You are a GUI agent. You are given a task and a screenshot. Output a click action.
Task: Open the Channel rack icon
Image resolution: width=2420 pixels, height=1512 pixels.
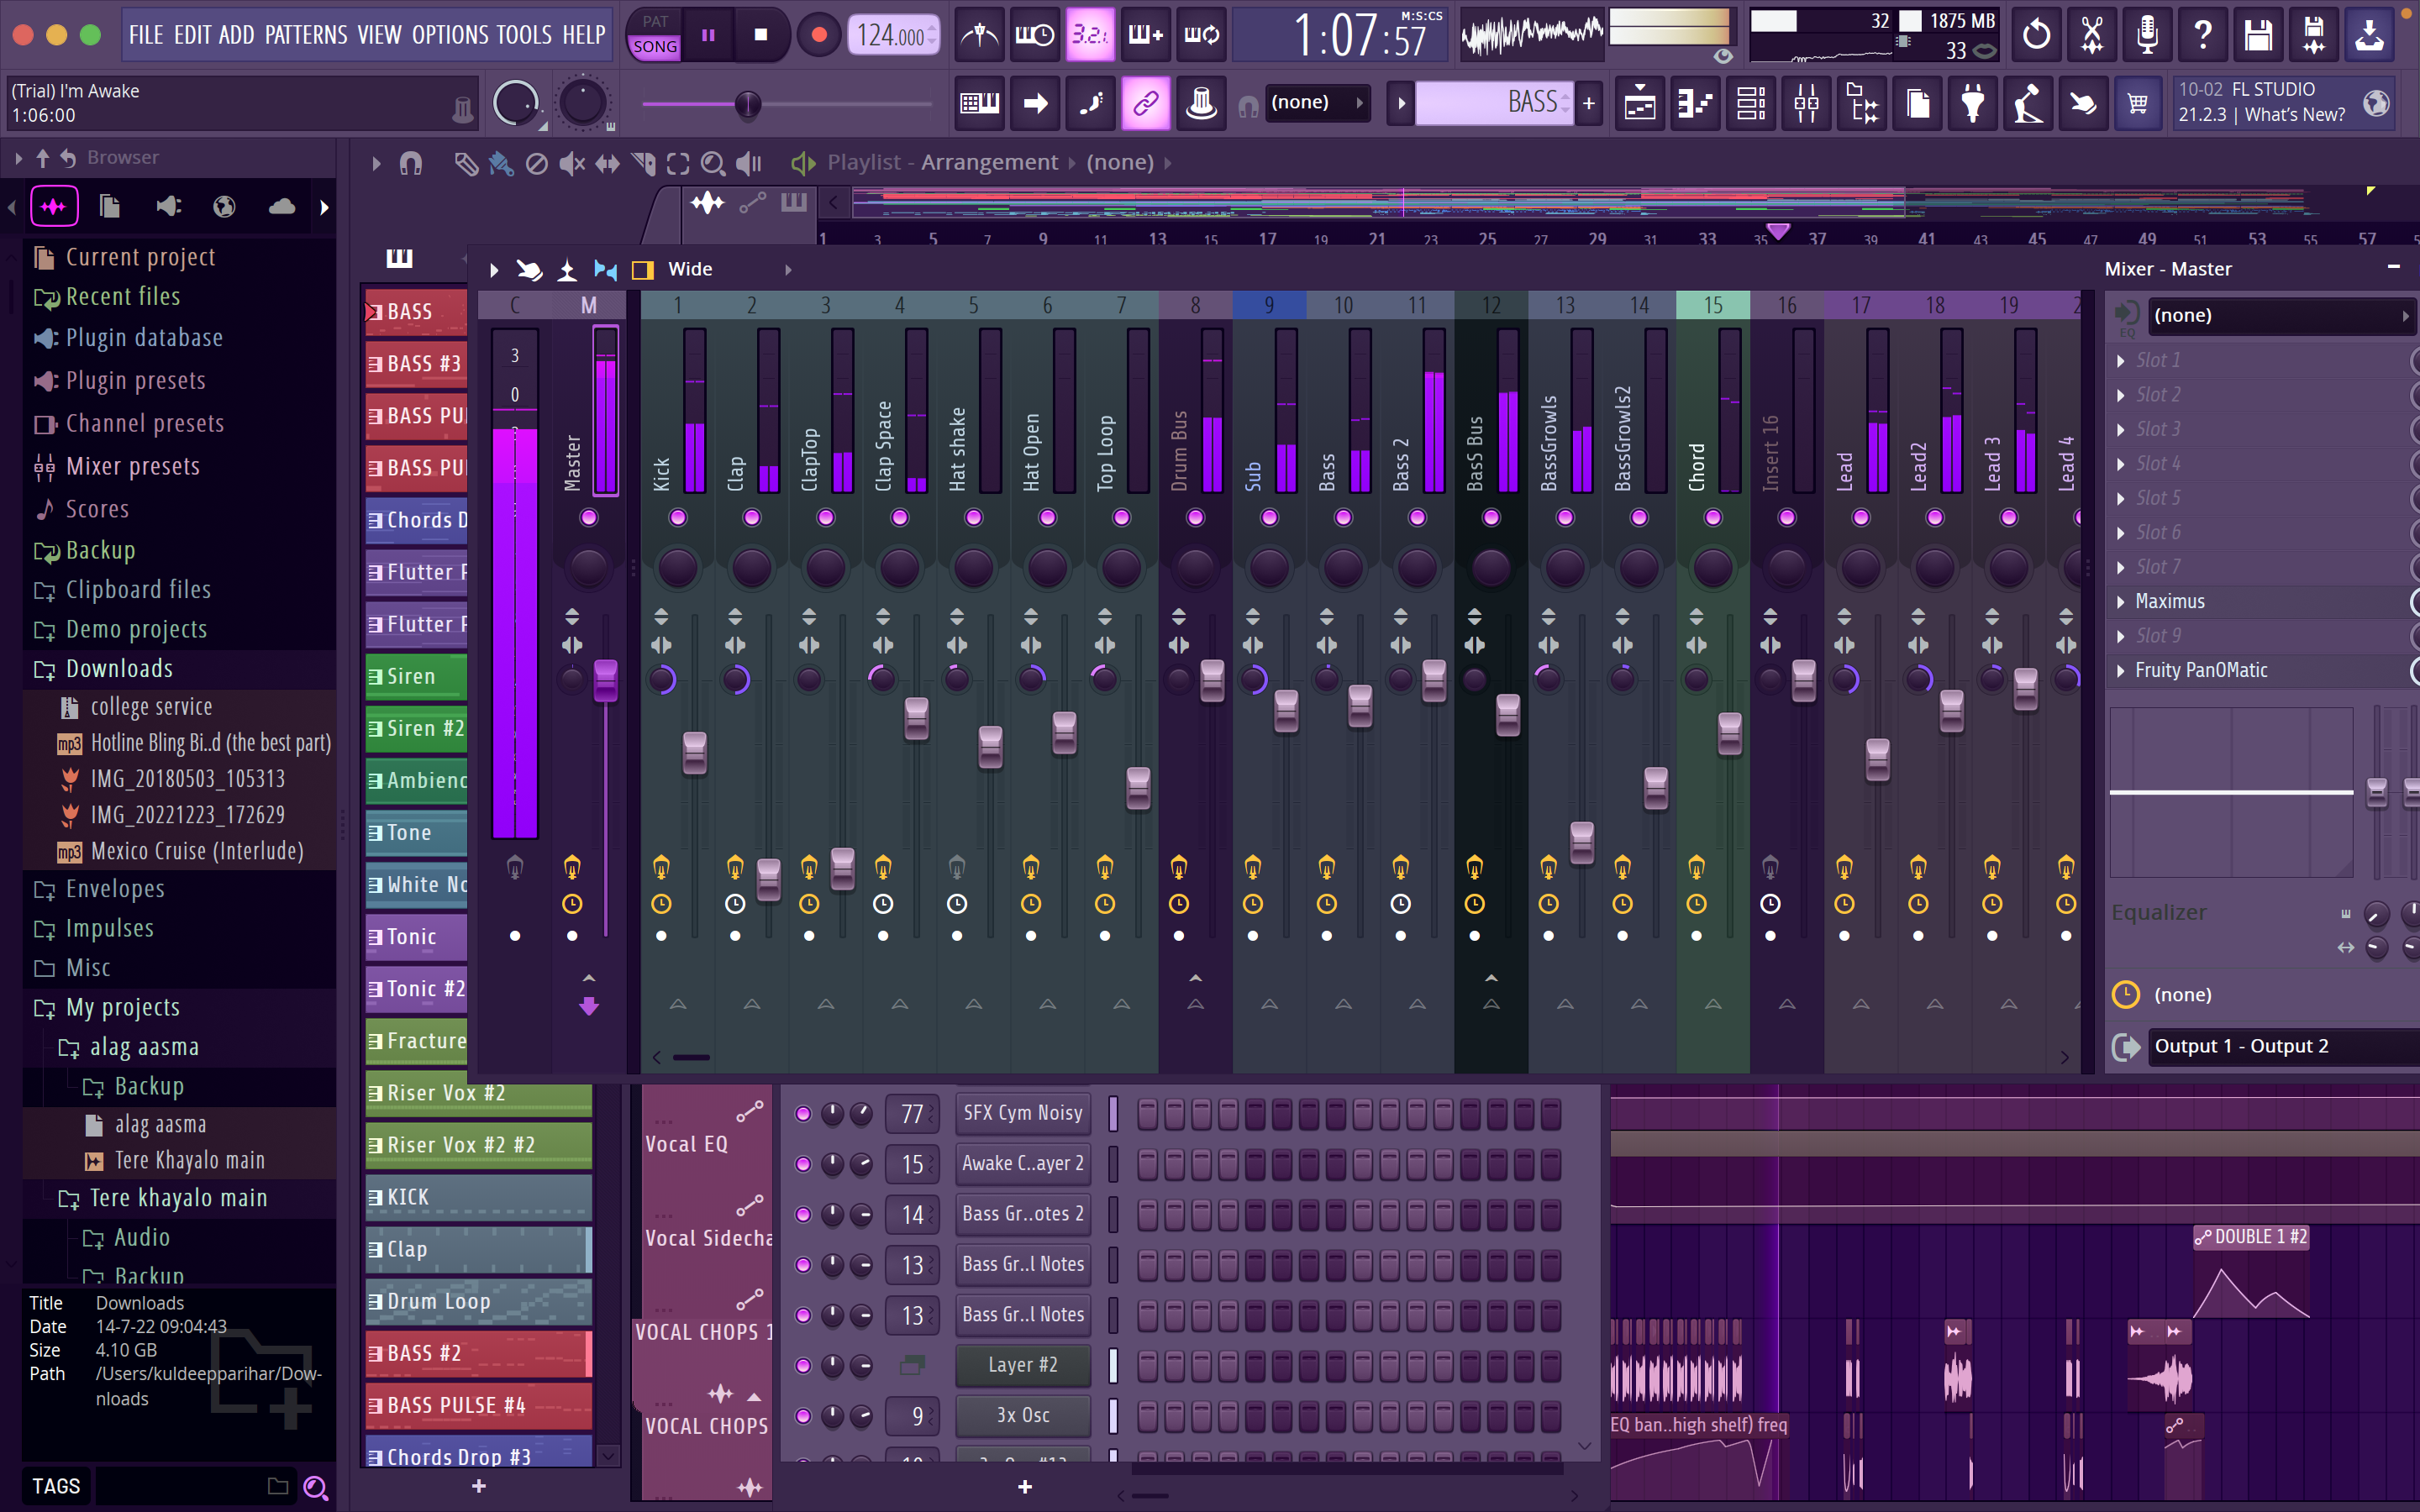(1751, 103)
